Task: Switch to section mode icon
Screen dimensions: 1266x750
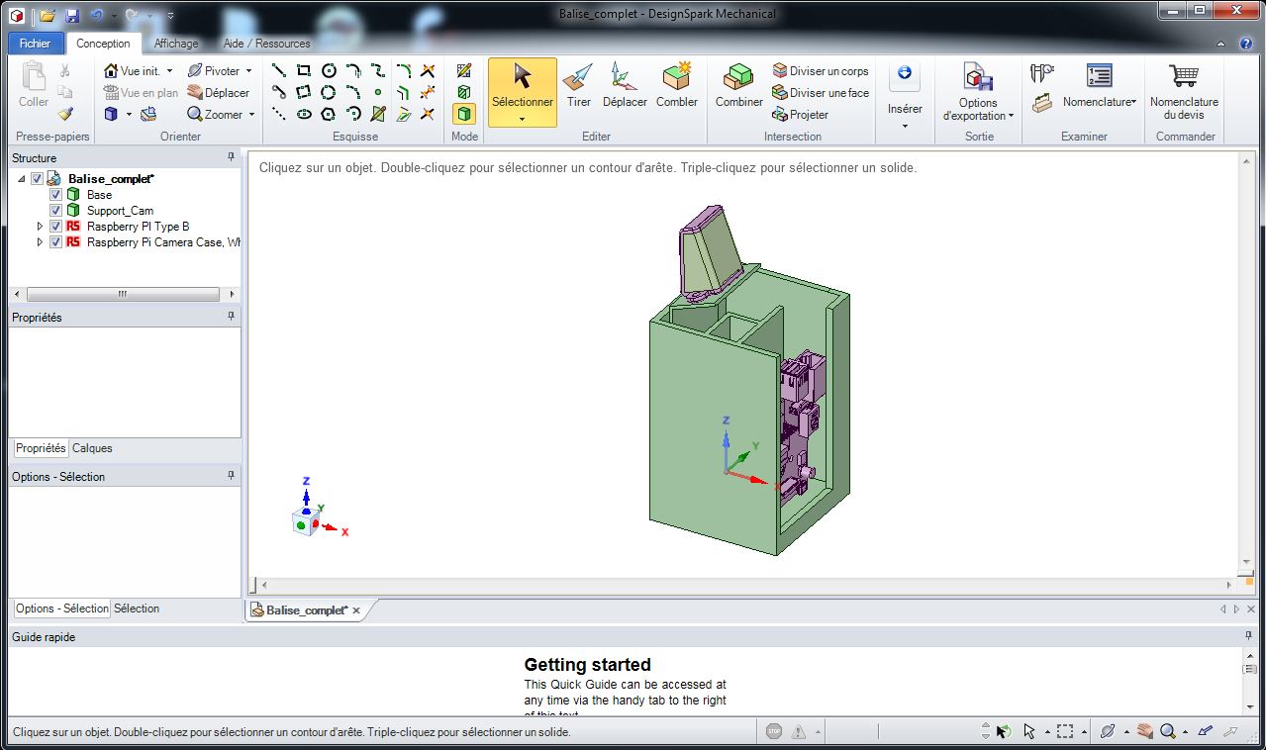Action: 464,92
